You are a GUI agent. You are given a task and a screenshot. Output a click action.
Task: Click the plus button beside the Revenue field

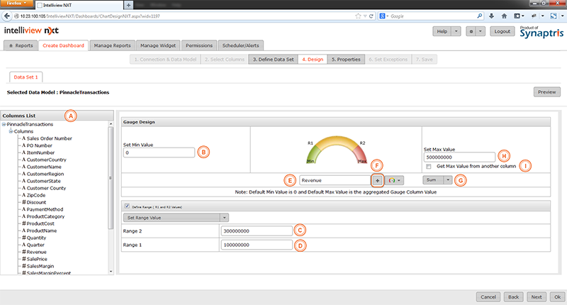(x=377, y=180)
